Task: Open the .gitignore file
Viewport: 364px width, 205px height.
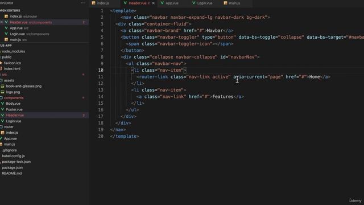Action: click(9, 150)
